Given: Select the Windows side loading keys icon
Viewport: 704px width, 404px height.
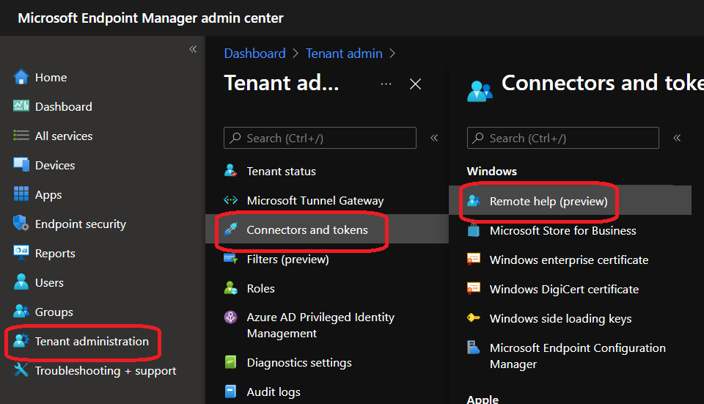Looking at the screenshot, I should point(474,318).
